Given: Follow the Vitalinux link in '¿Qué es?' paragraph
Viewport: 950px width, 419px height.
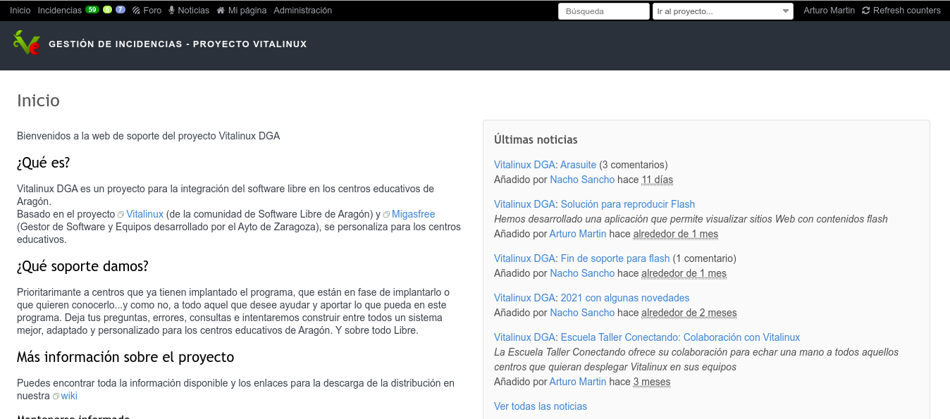Looking at the screenshot, I should (144, 214).
